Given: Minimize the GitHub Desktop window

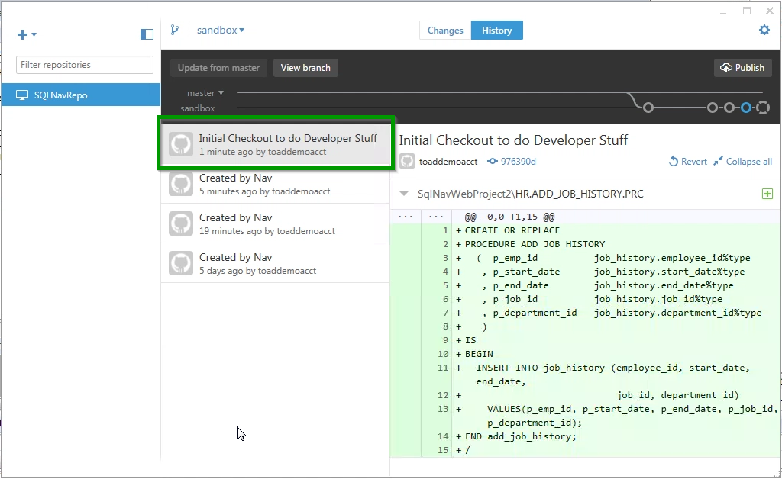Looking at the screenshot, I should (x=723, y=11).
